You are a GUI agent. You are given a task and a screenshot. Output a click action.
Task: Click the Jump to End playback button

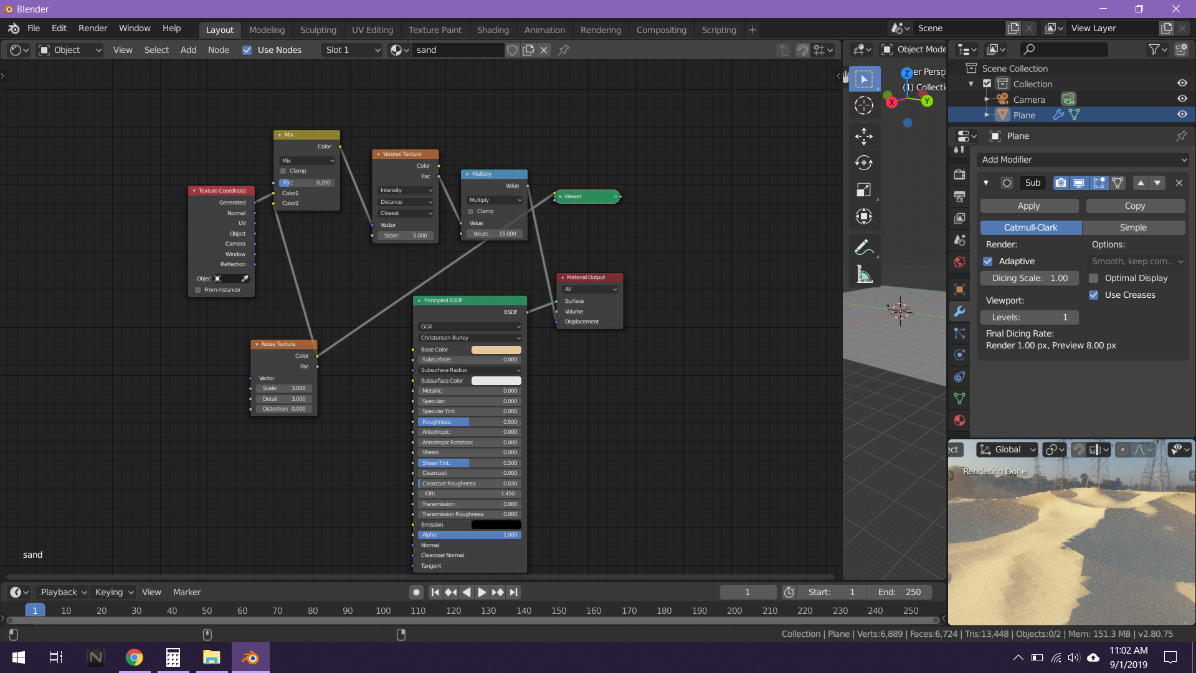(513, 592)
